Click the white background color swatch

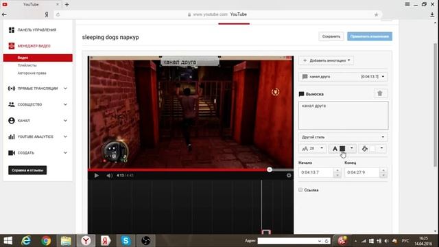coord(372,149)
